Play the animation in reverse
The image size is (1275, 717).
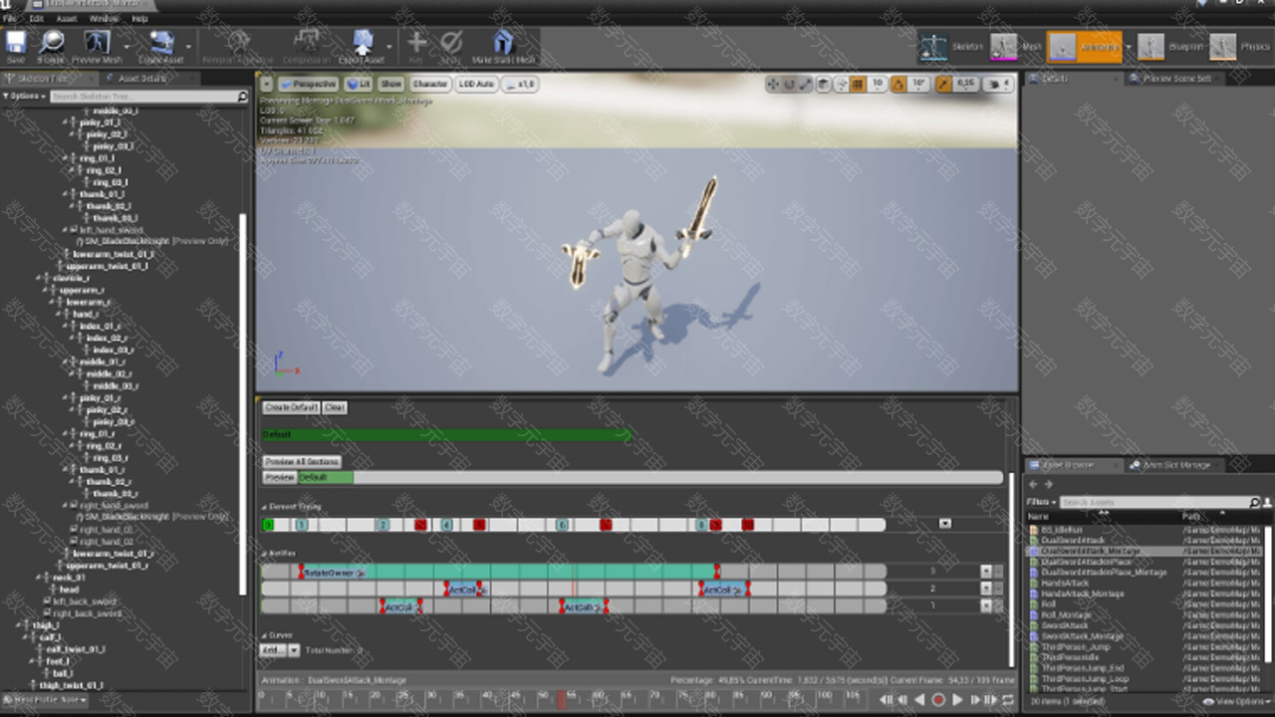[919, 700]
